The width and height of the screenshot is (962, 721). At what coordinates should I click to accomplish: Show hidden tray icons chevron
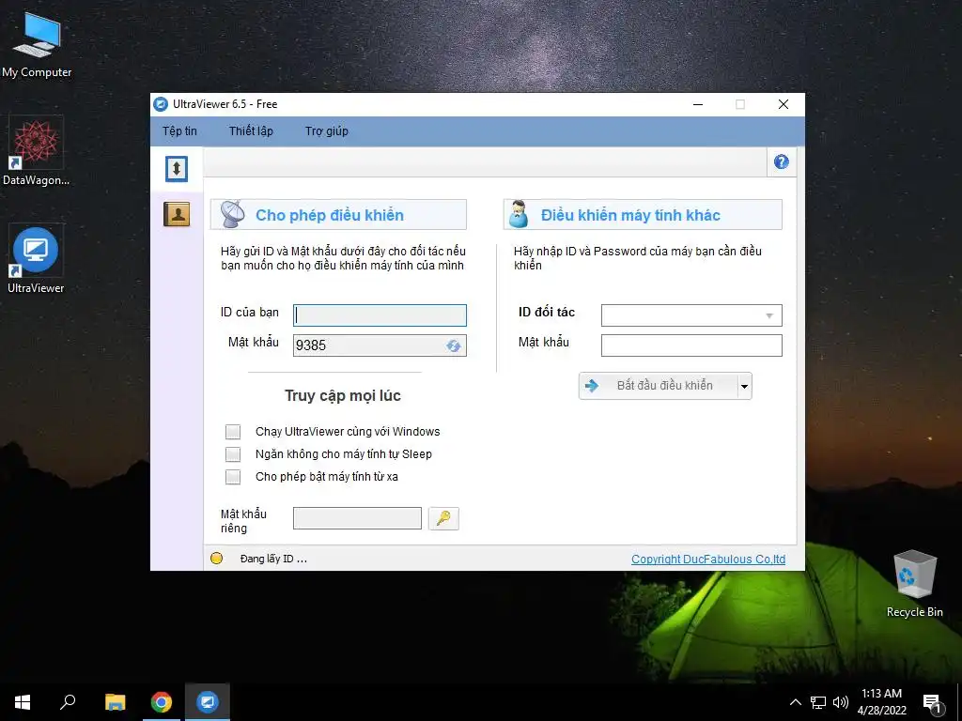[x=795, y=702]
